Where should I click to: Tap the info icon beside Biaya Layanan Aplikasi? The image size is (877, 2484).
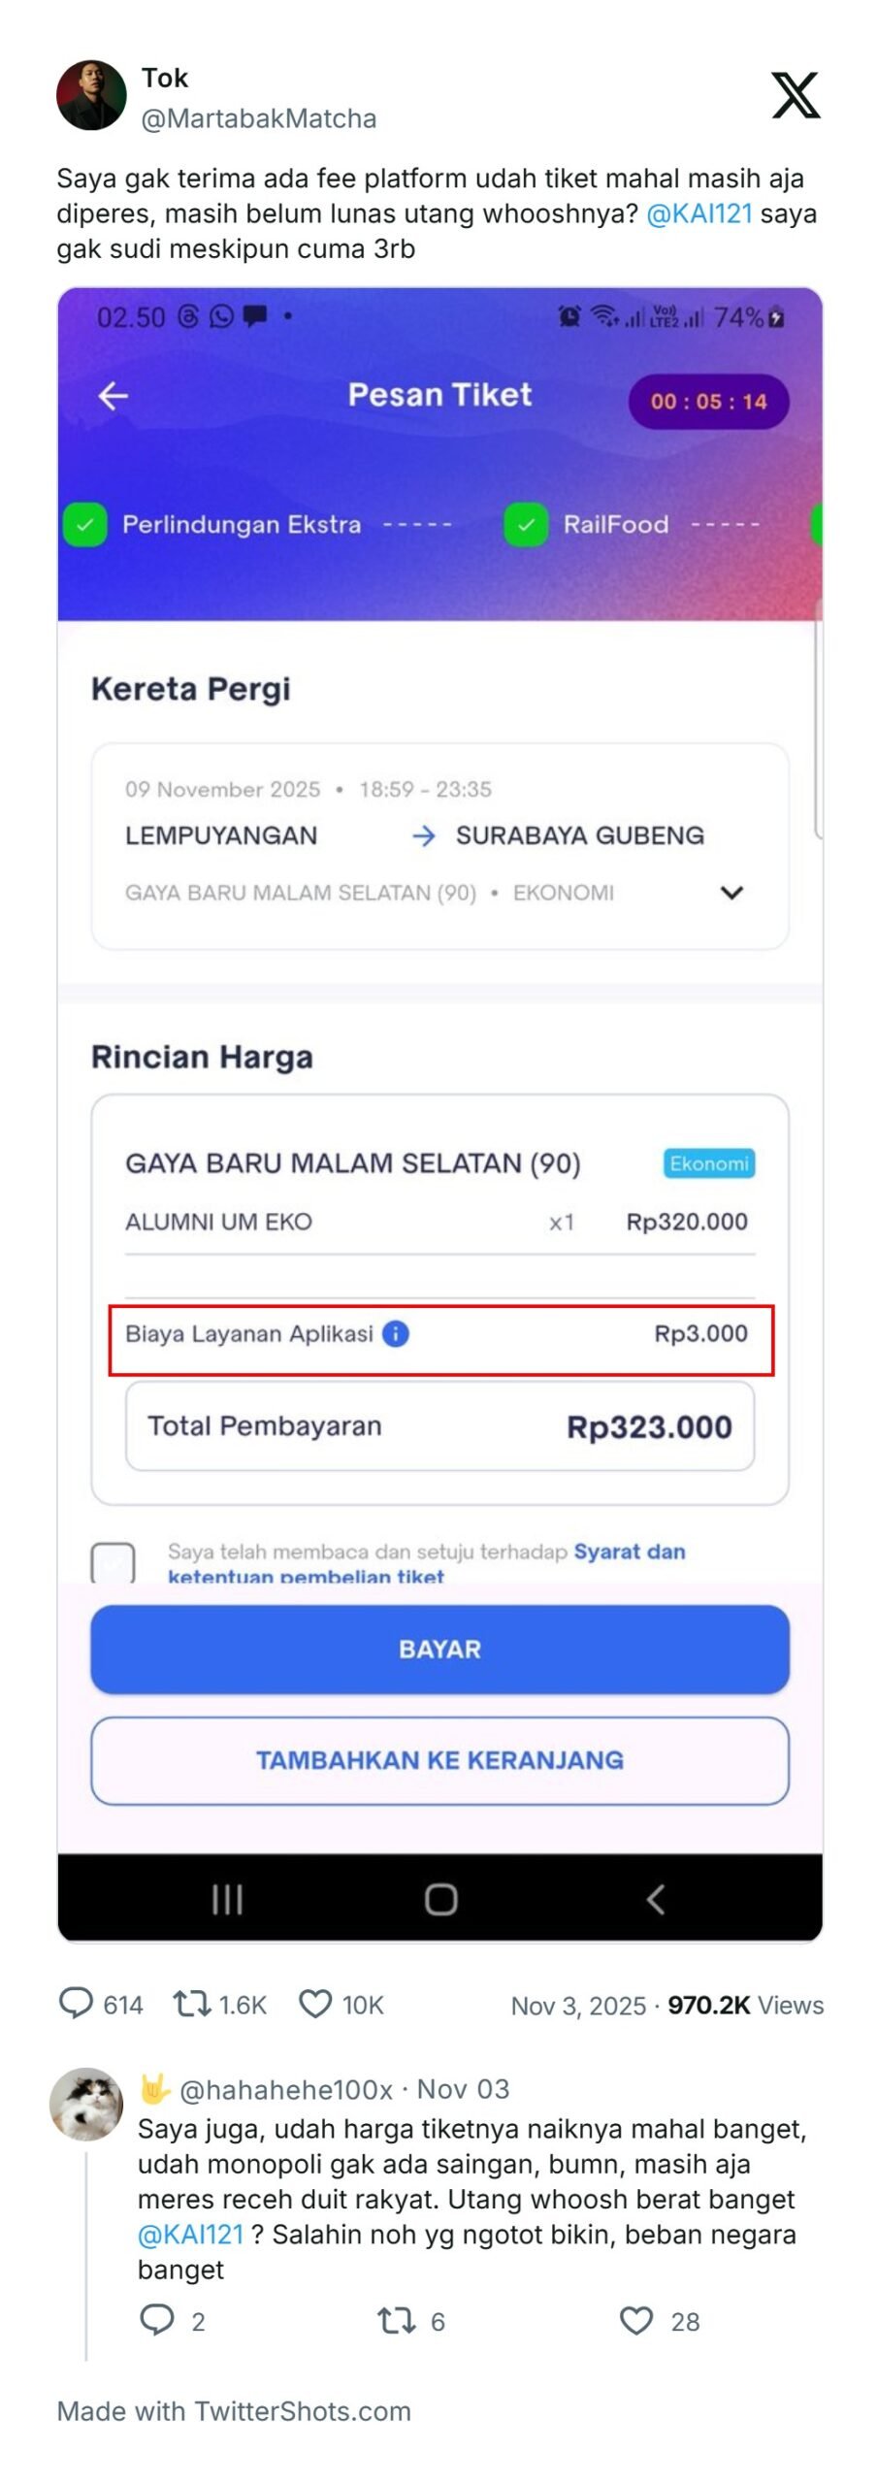(397, 1334)
